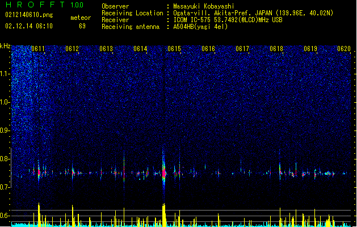Click the 0614 time marker
Image resolution: width=357 pixels, height=227 pixels.
(140, 49)
